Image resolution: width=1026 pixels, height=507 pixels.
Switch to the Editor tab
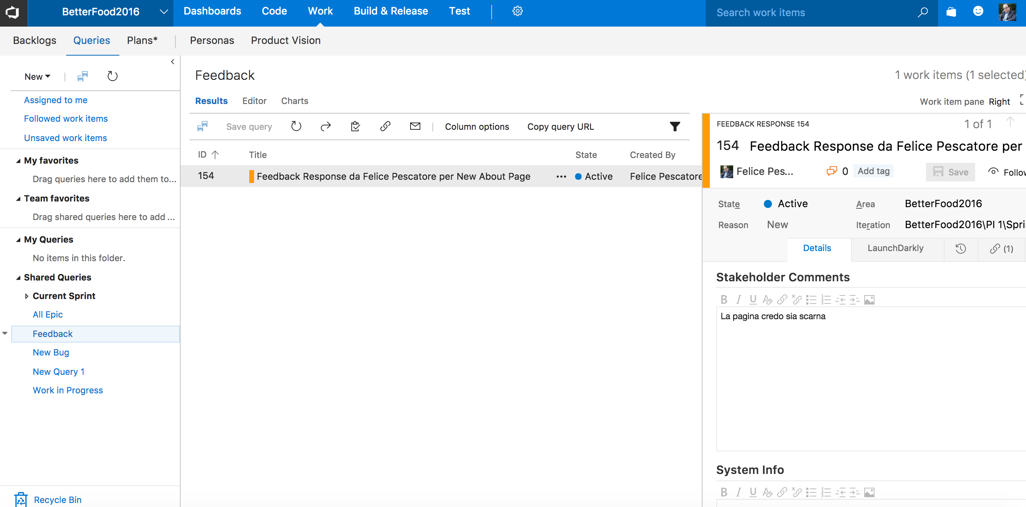point(254,101)
